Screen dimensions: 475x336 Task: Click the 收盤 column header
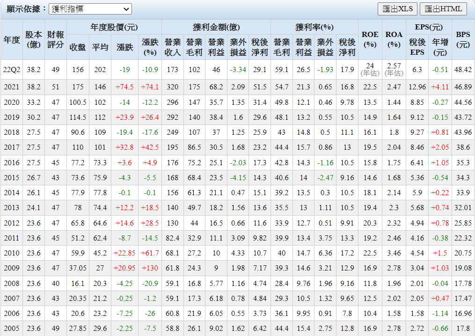(78, 47)
